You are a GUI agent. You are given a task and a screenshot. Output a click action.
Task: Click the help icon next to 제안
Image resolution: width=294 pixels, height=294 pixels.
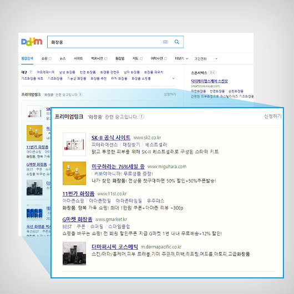[x=31, y=72]
